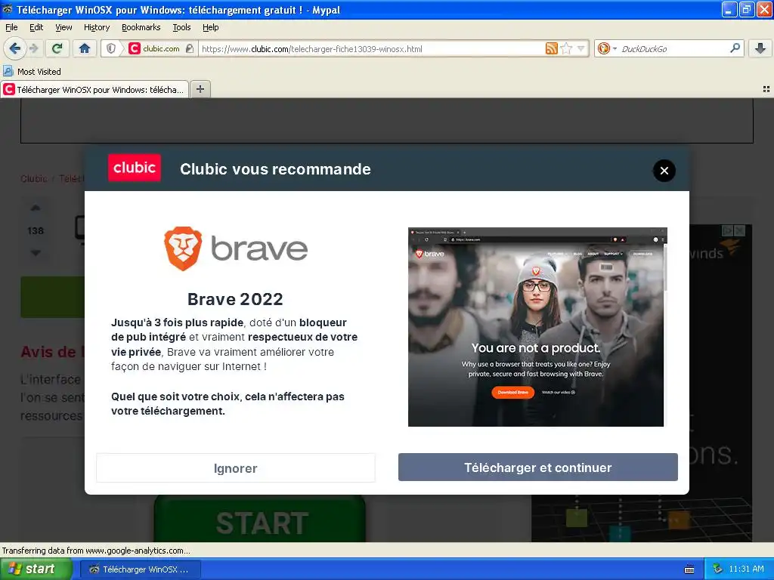
Task: Click the AdChoices icon on the ad
Action: tap(728, 230)
